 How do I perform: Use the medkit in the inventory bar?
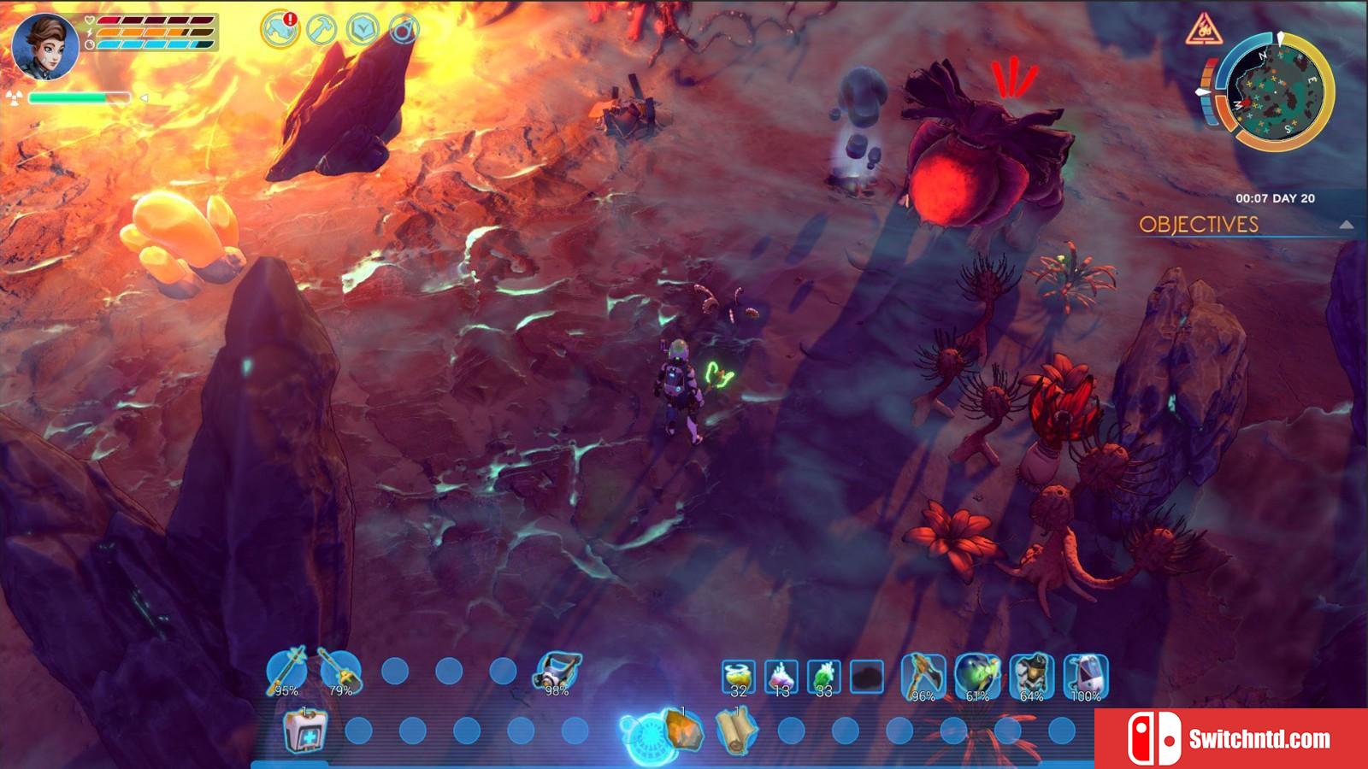(x=305, y=731)
